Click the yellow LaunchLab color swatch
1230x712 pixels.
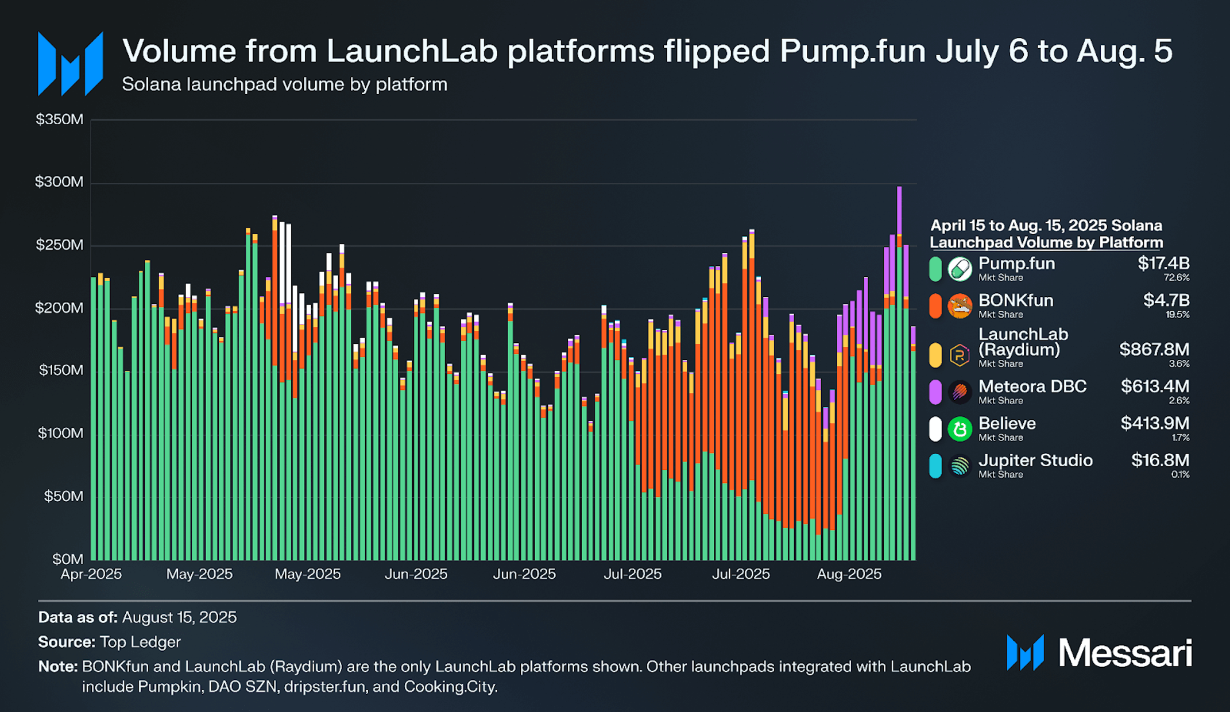(935, 355)
